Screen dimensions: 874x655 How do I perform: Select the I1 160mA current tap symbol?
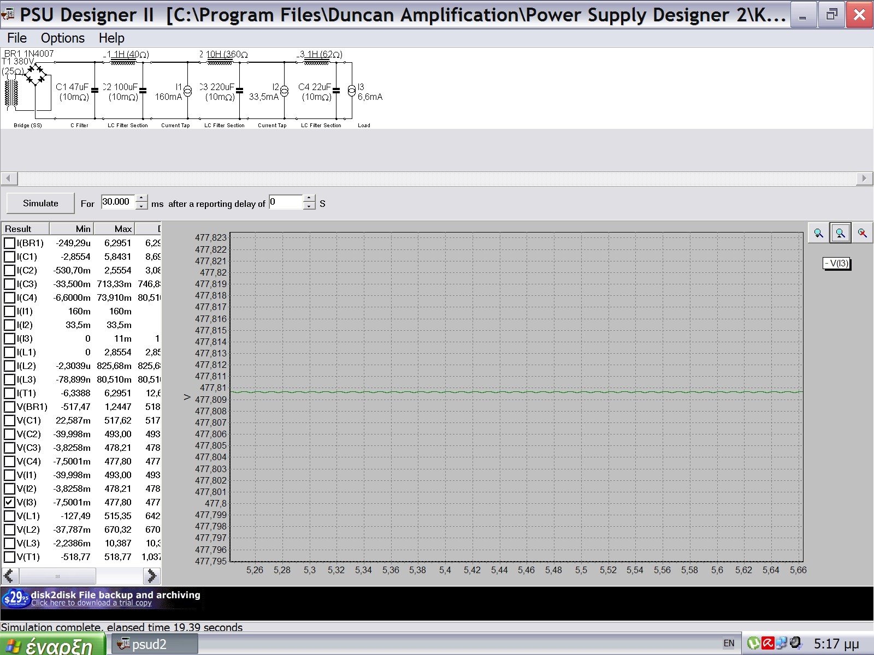[x=187, y=91]
